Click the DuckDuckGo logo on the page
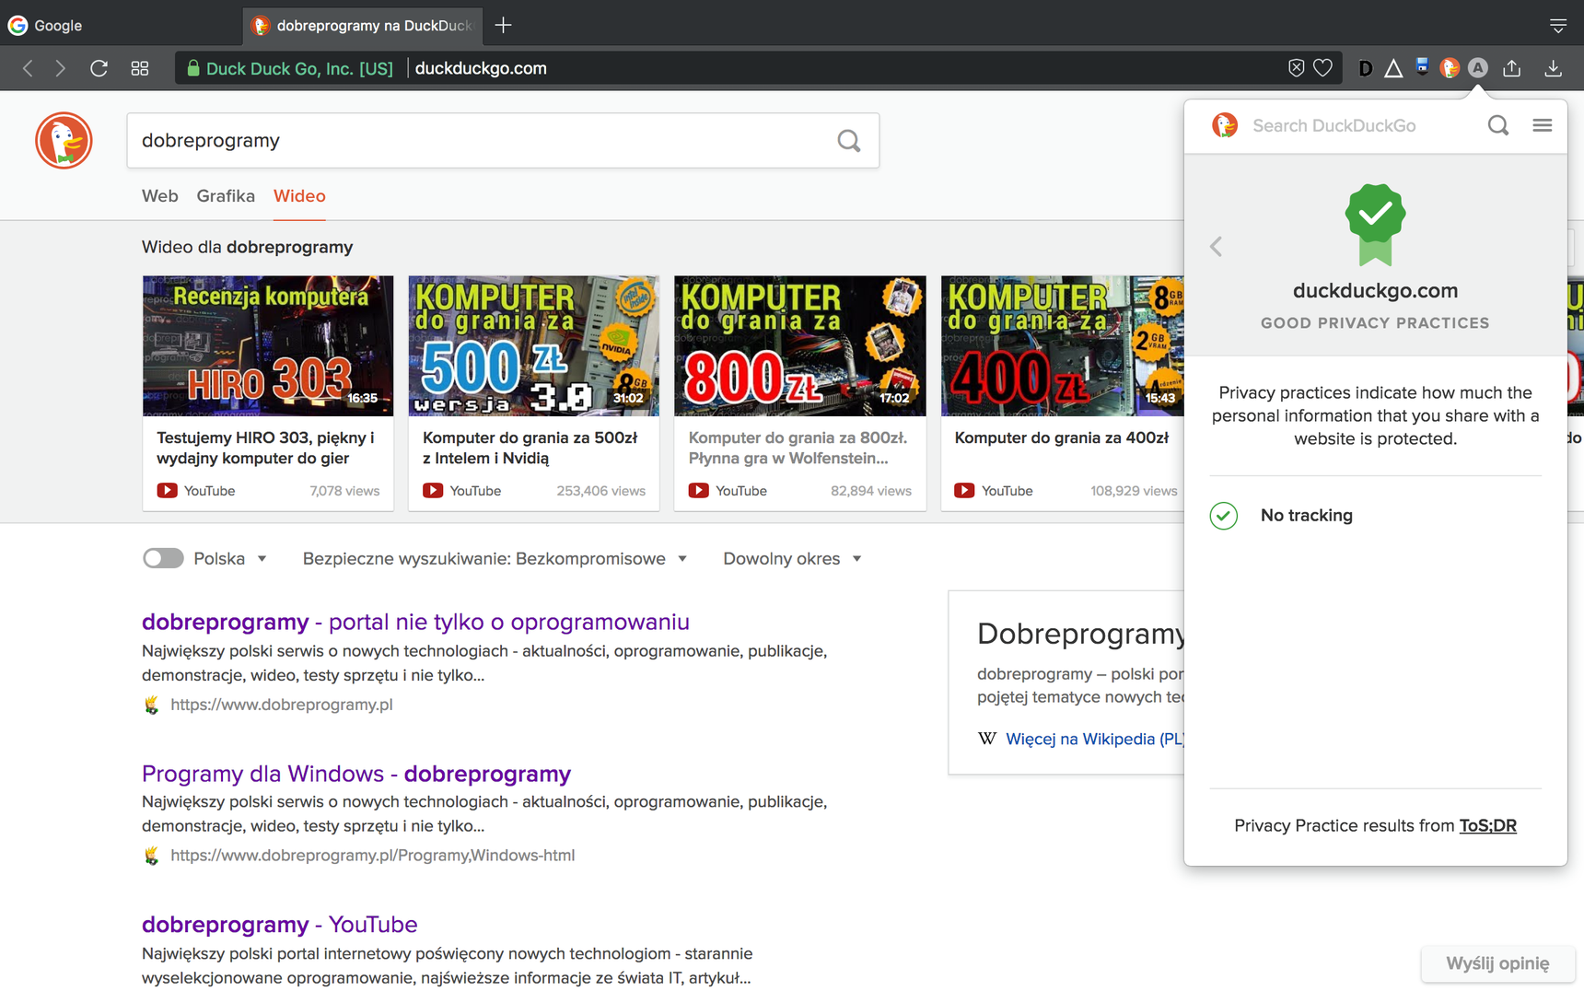This screenshot has width=1584, height=991. 64,140
